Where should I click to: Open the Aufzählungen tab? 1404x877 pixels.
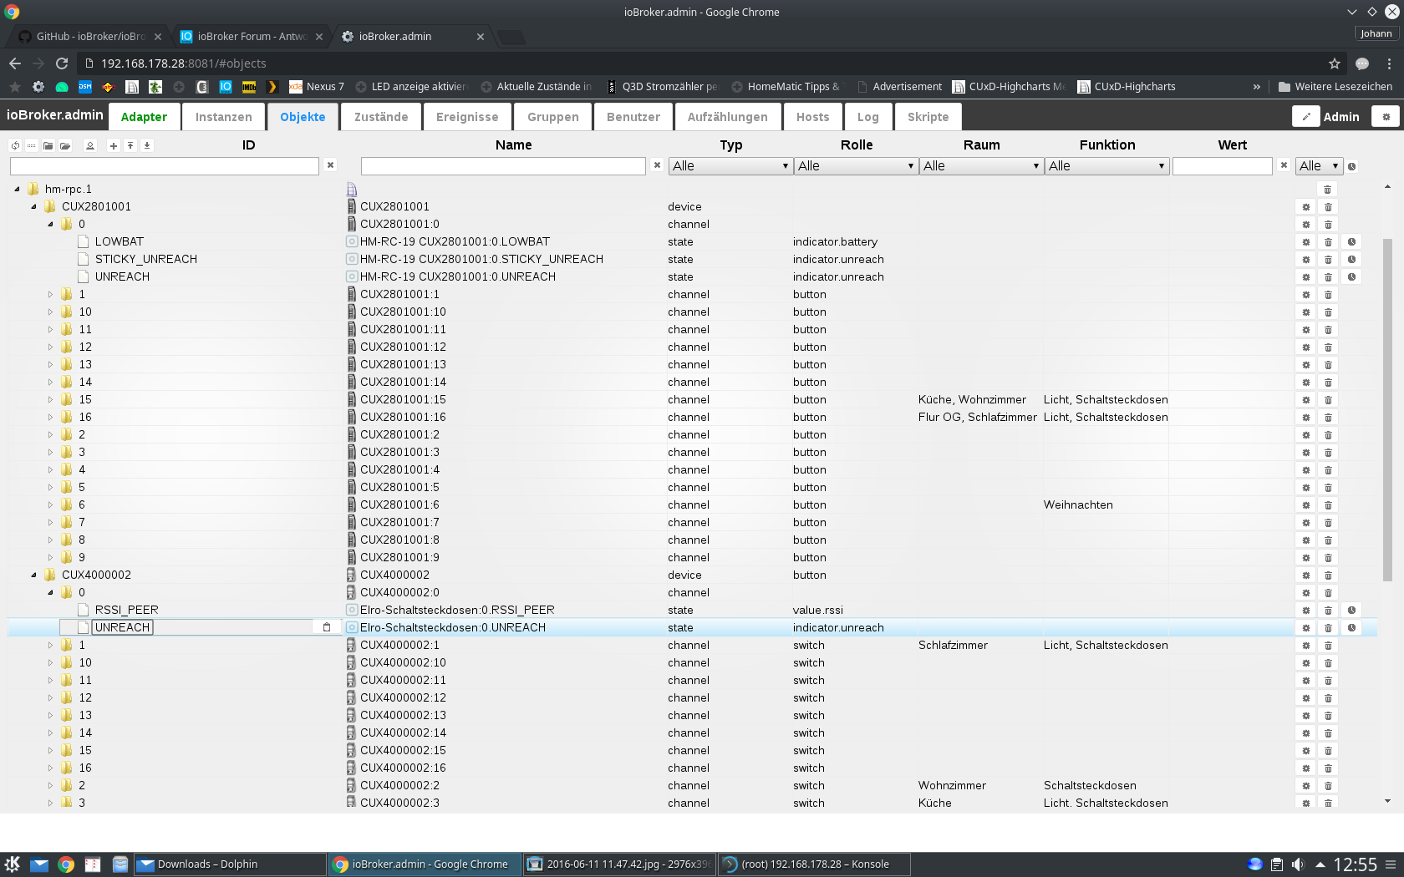[x=727, y=117]
